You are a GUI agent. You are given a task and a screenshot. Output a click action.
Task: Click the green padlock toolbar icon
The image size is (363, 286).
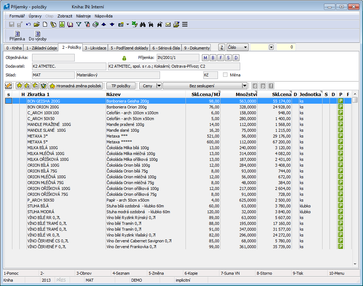(62, 25)
